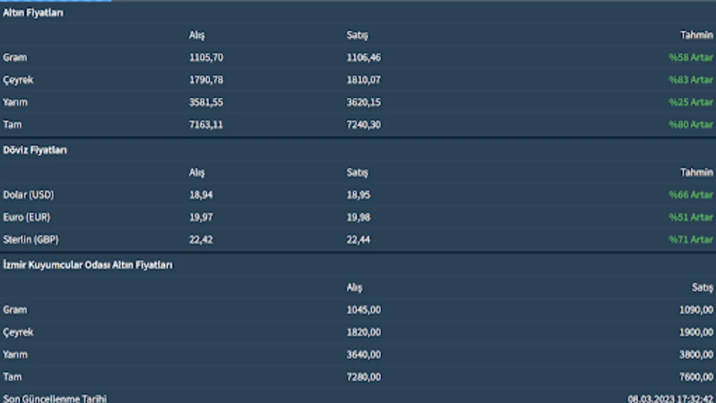Click the Euro (EUR) row label

coord(27,217)
